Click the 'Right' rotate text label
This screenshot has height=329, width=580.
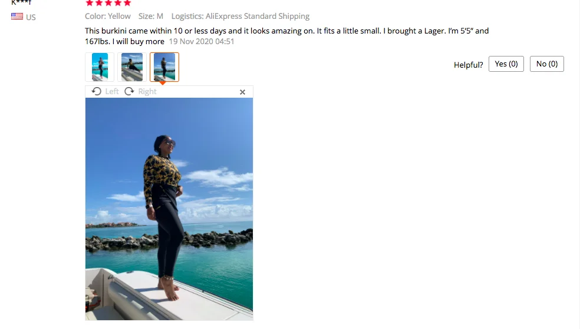147,92
